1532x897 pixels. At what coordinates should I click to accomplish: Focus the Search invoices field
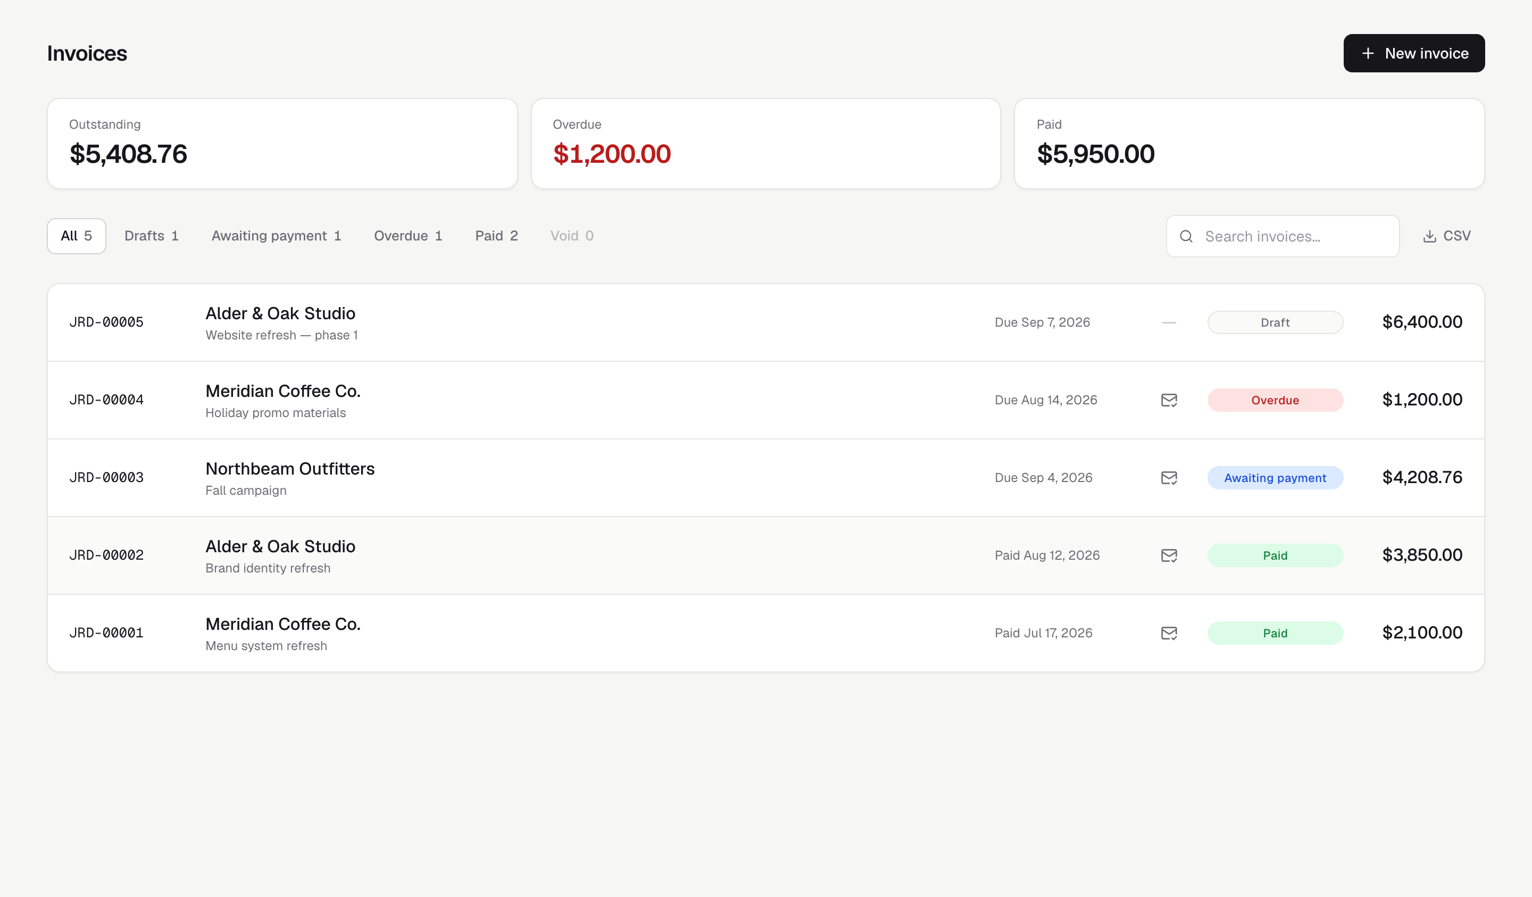[1282, 237]
